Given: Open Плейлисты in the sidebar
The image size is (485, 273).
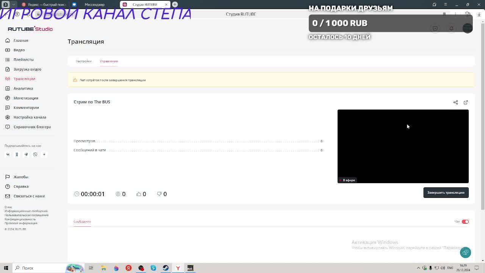Looking at the screenshot, I should tap(23, 60).
